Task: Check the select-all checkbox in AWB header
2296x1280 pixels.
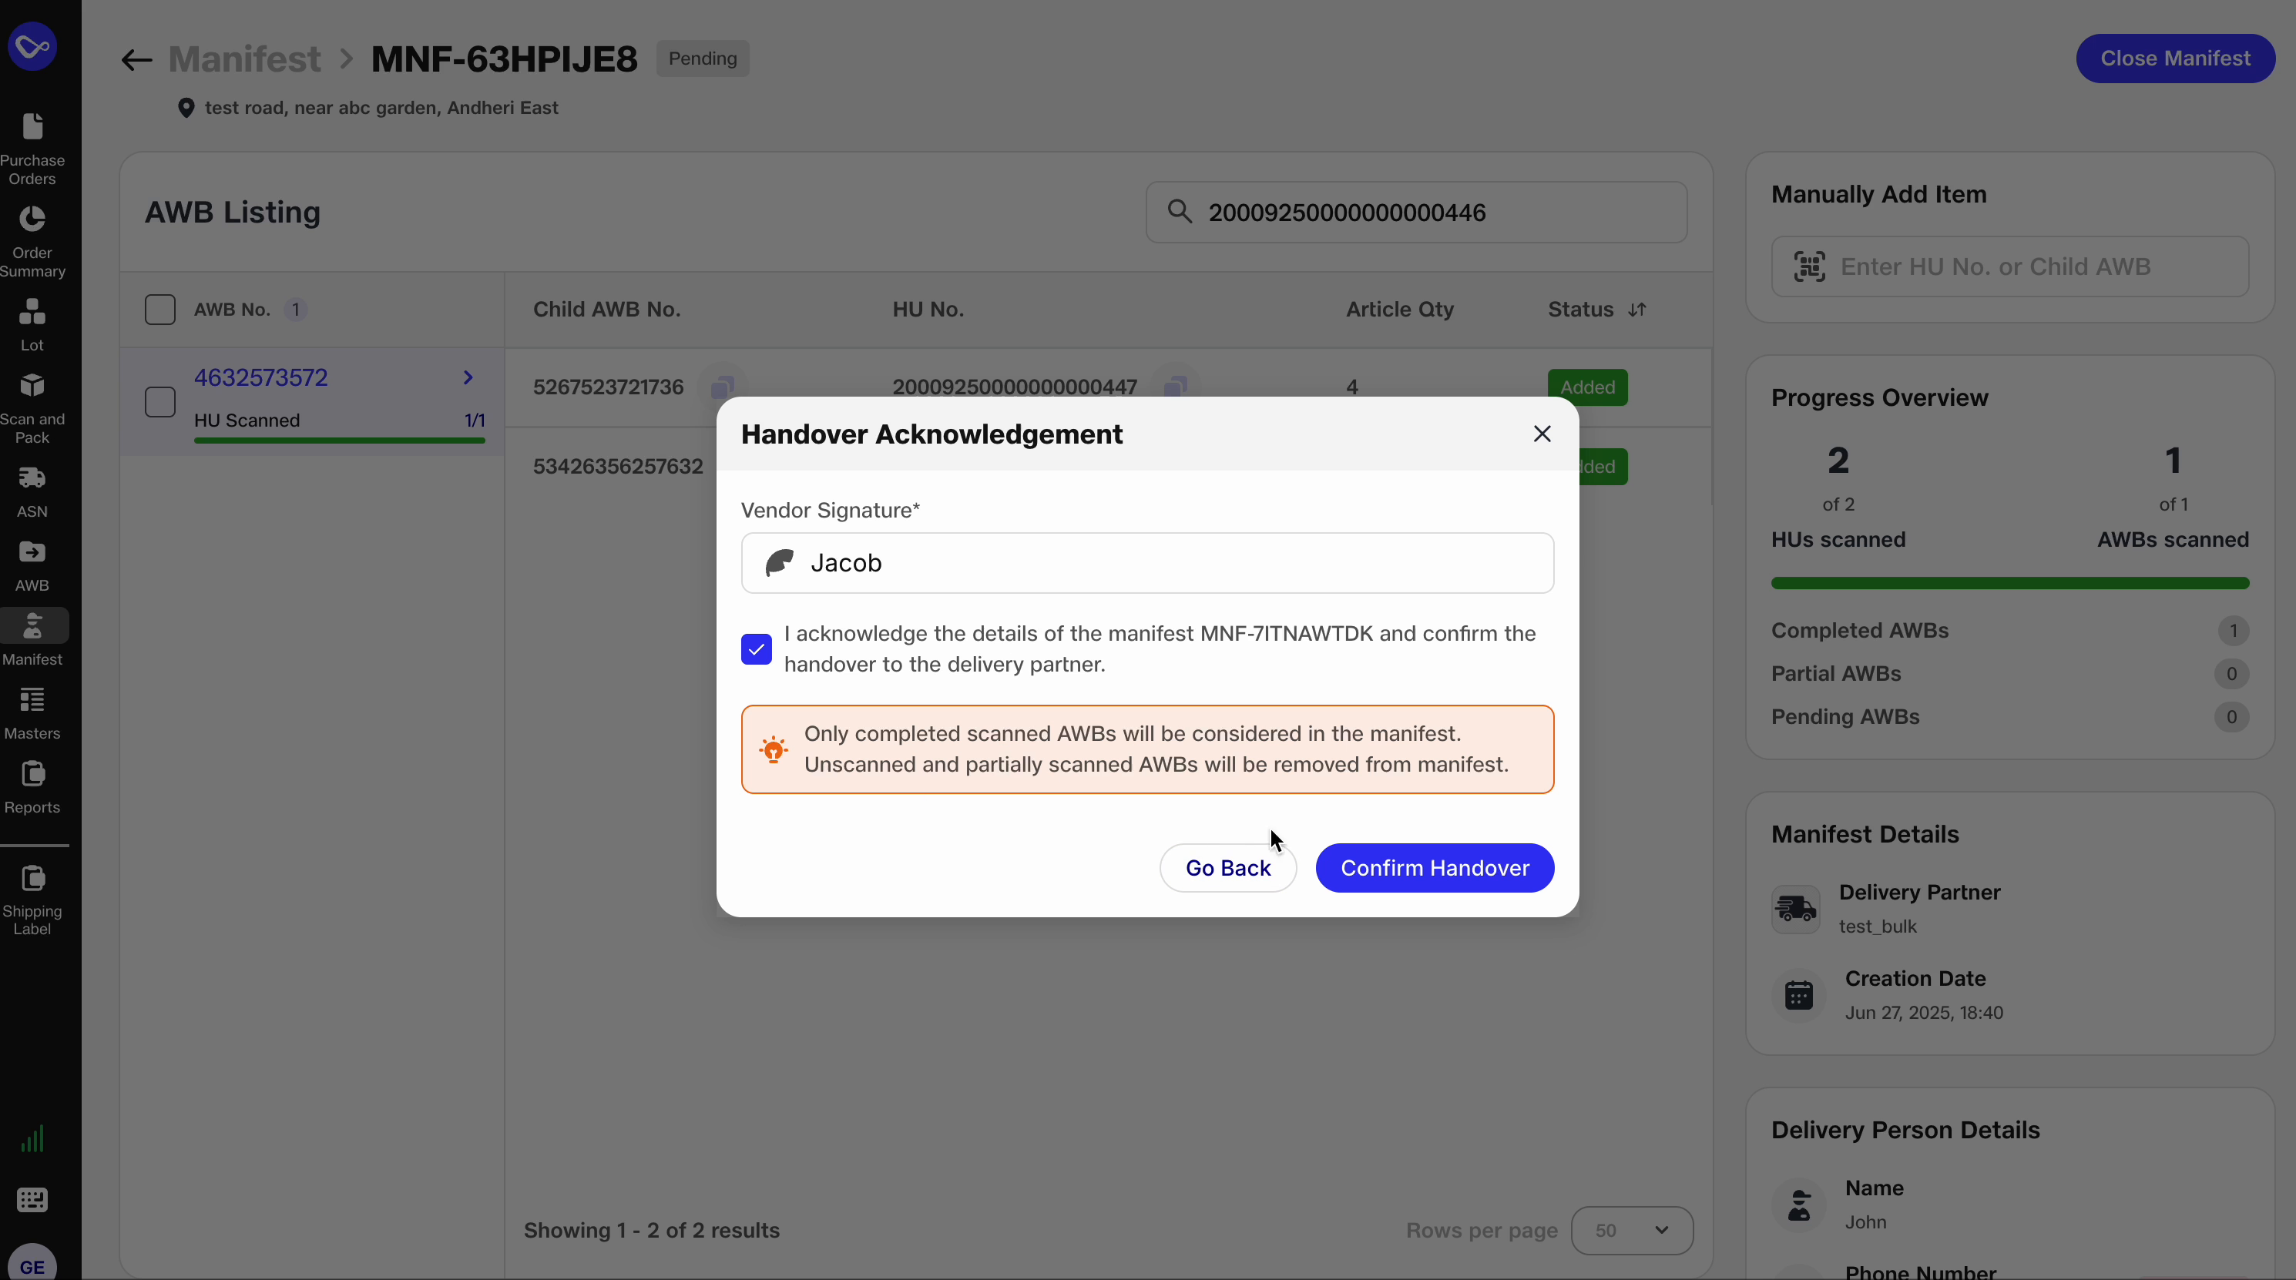Action: [x=160, y=309]
